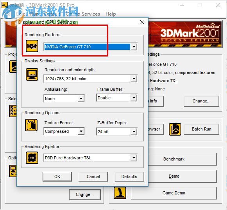Click the joystick icon beside Game Demo
Viewport: 227px width, 210px height.
pos(120,193)
